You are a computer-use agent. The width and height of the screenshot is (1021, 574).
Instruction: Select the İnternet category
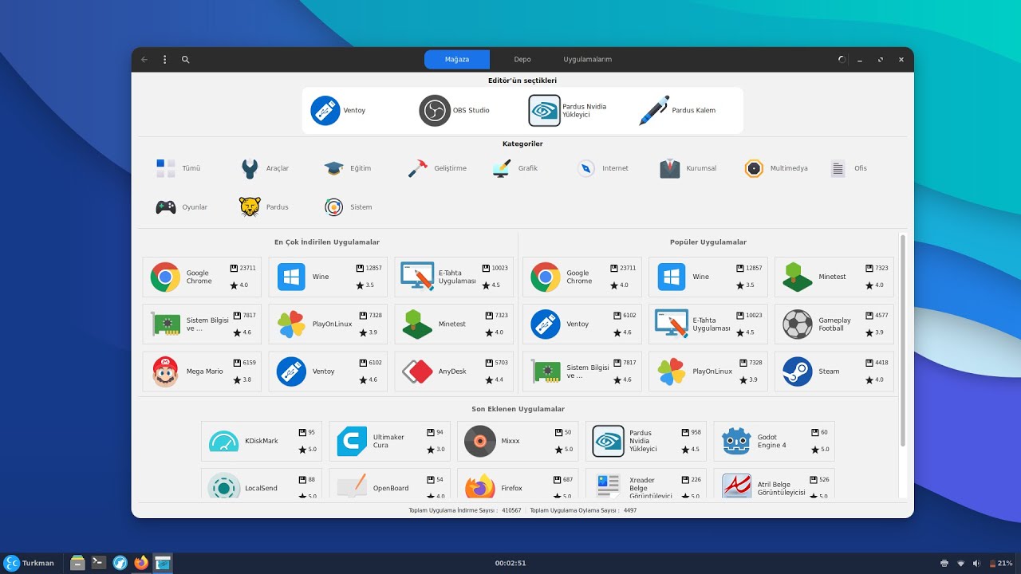tap(603, 168)
